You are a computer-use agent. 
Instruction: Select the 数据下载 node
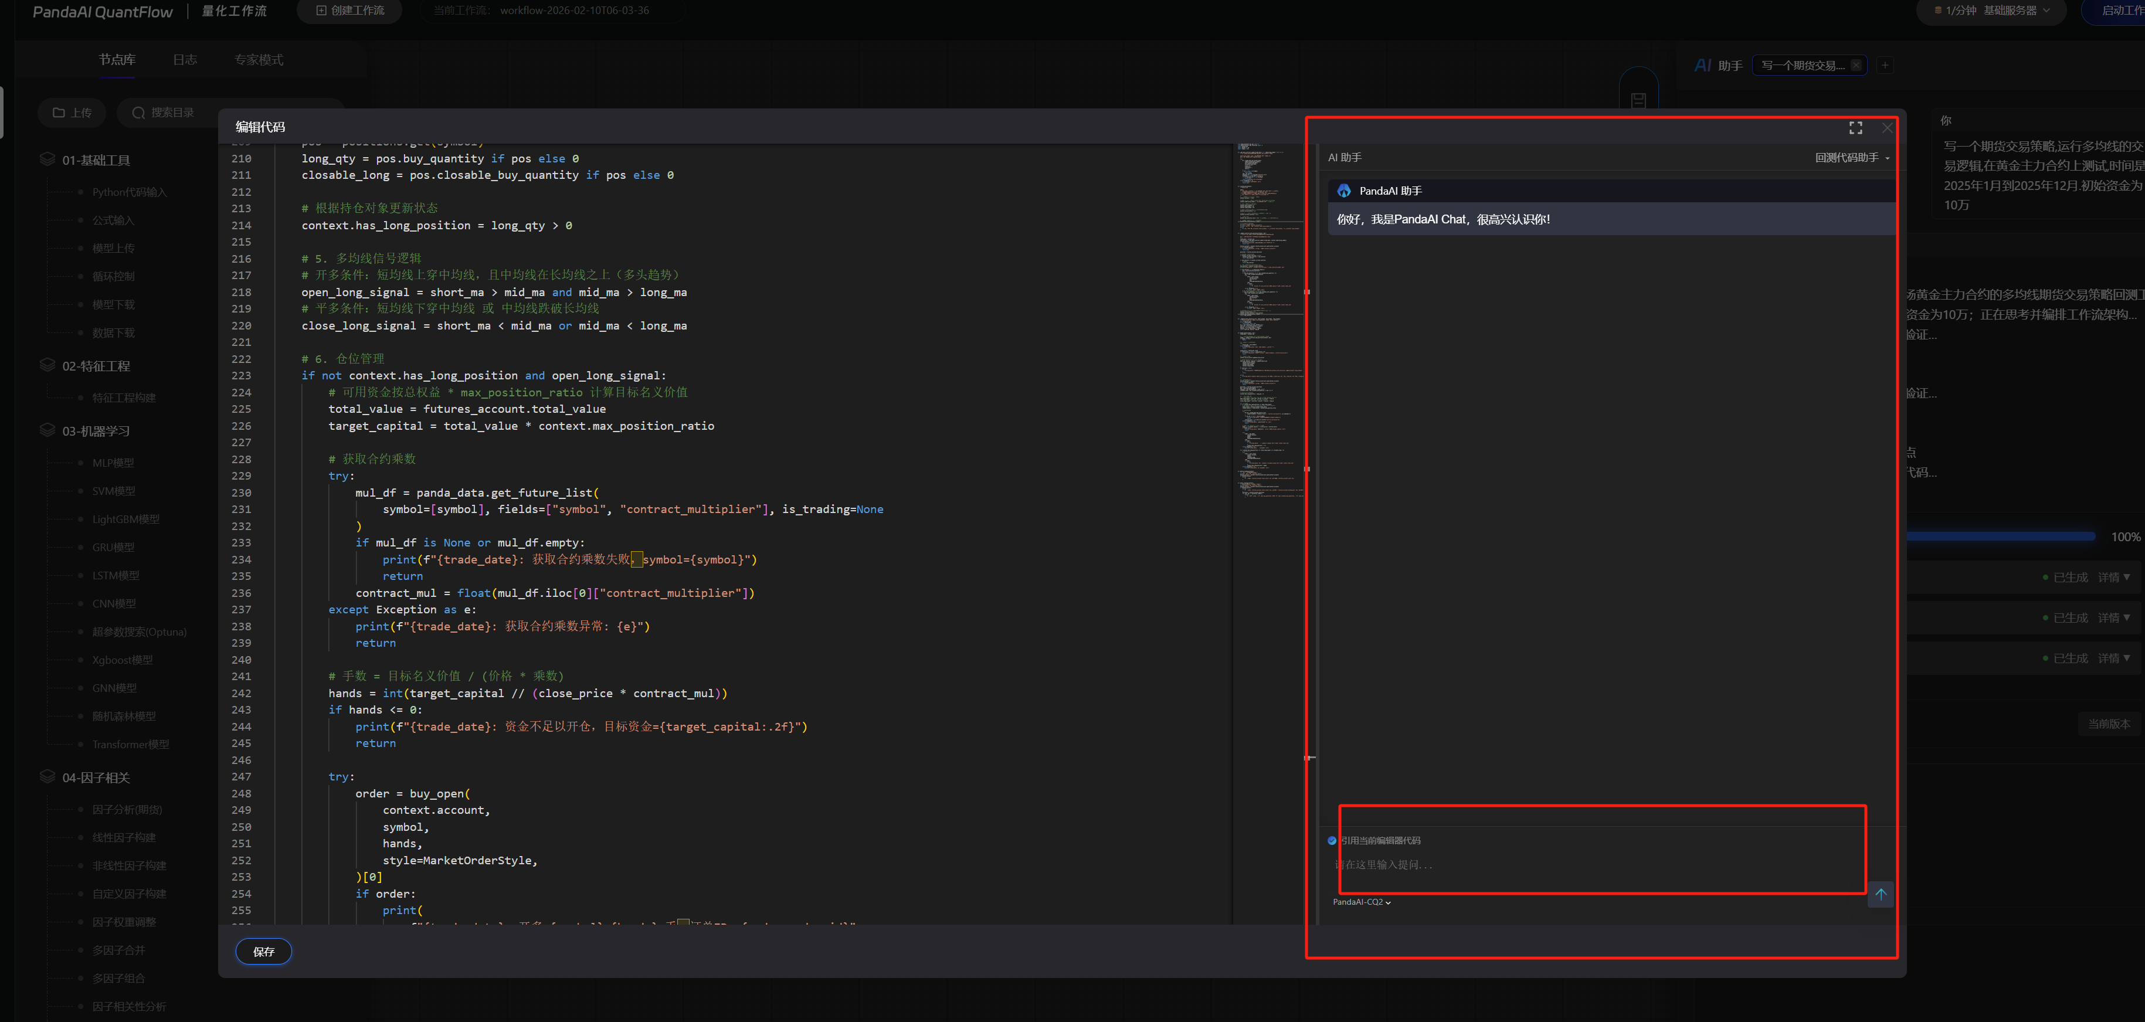[113, 332]
